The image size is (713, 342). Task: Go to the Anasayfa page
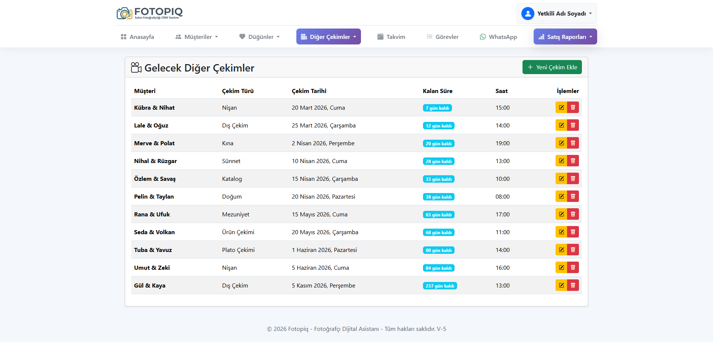click(x=137, y=37)
